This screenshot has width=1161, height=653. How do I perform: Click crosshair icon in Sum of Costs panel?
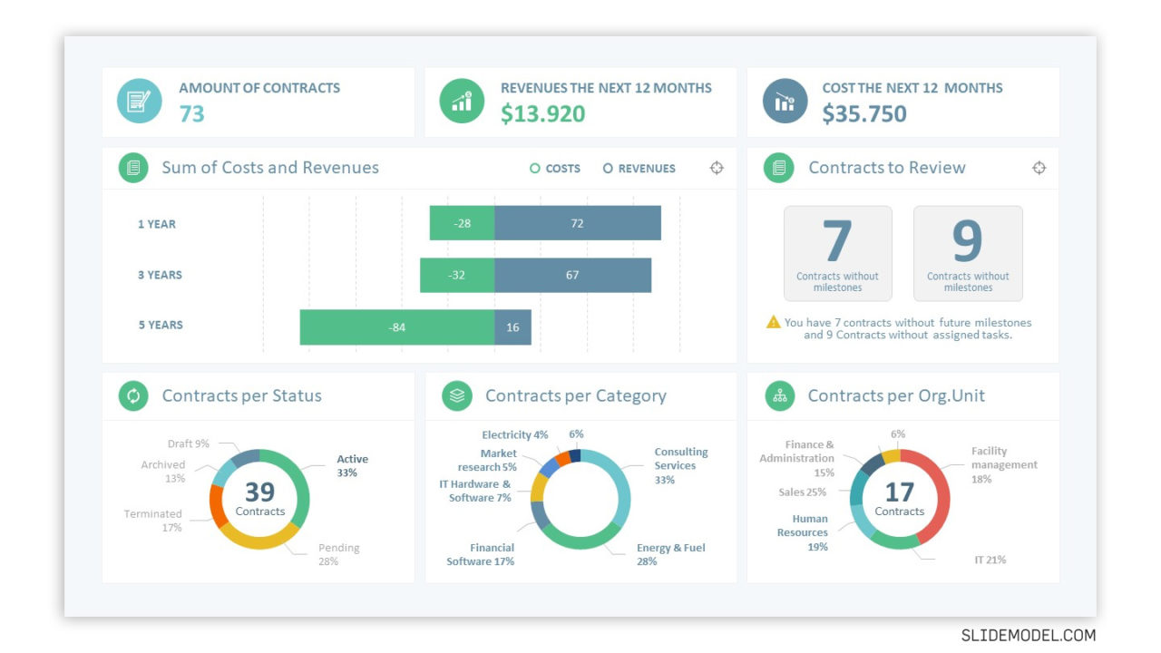(x=717, y=168)
